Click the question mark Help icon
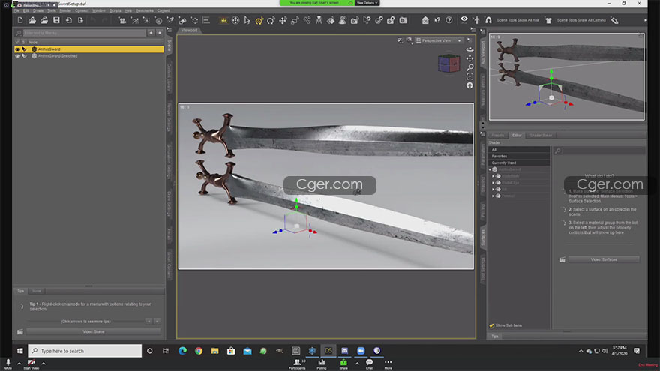Screen dimensions: 660x371 [x=449, y=20]
